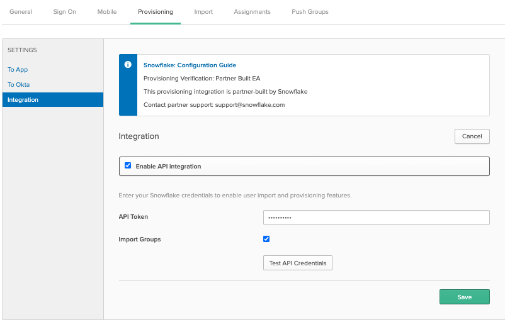Uncheck the Import Groups checkbox

266,239
